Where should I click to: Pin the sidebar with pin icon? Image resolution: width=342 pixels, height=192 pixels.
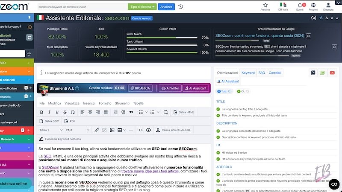[x=29, y=17]
